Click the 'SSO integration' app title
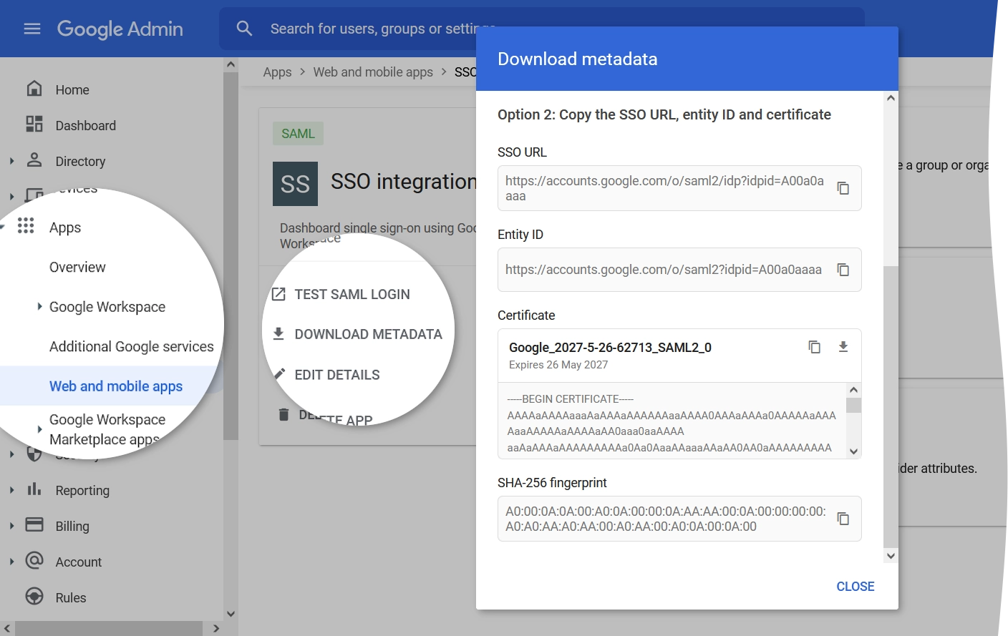 [404, 182]
